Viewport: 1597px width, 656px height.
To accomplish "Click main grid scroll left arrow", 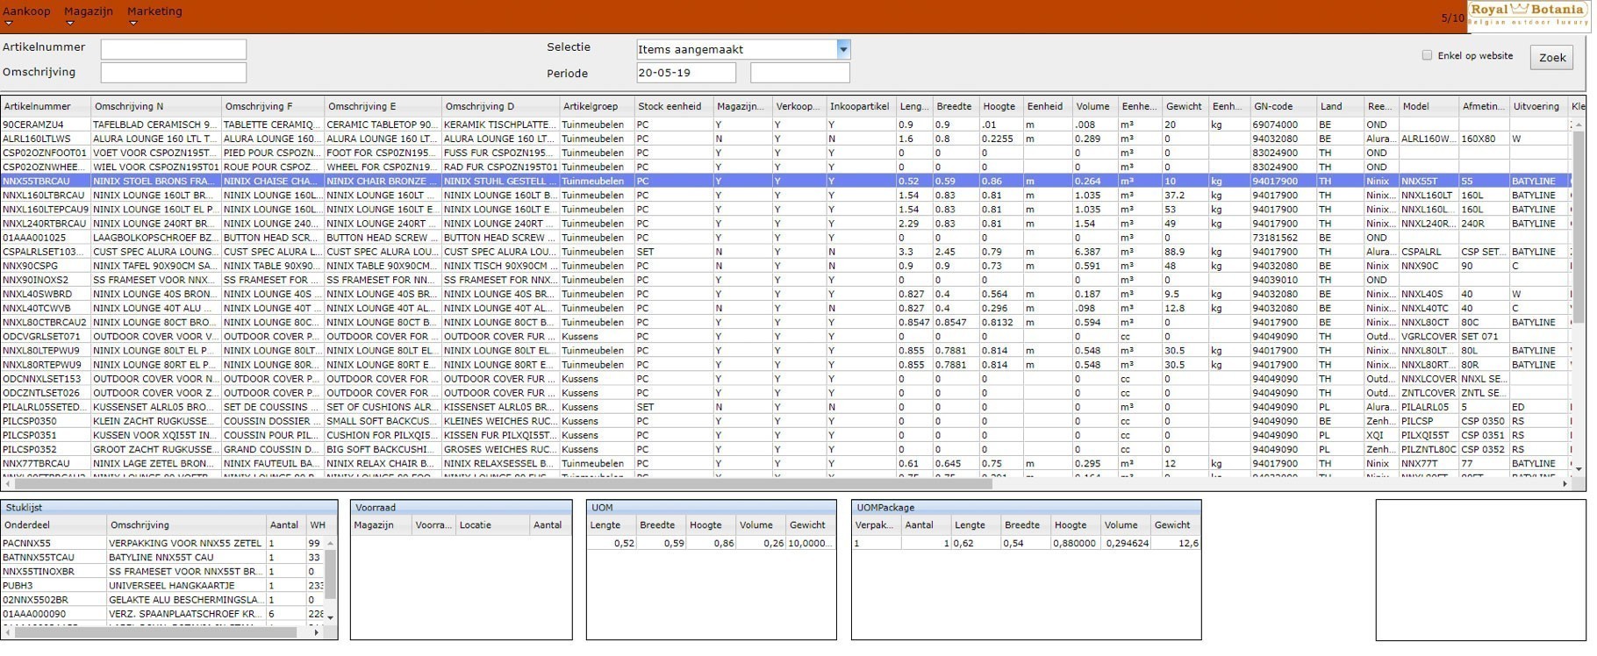I will 7,483.
